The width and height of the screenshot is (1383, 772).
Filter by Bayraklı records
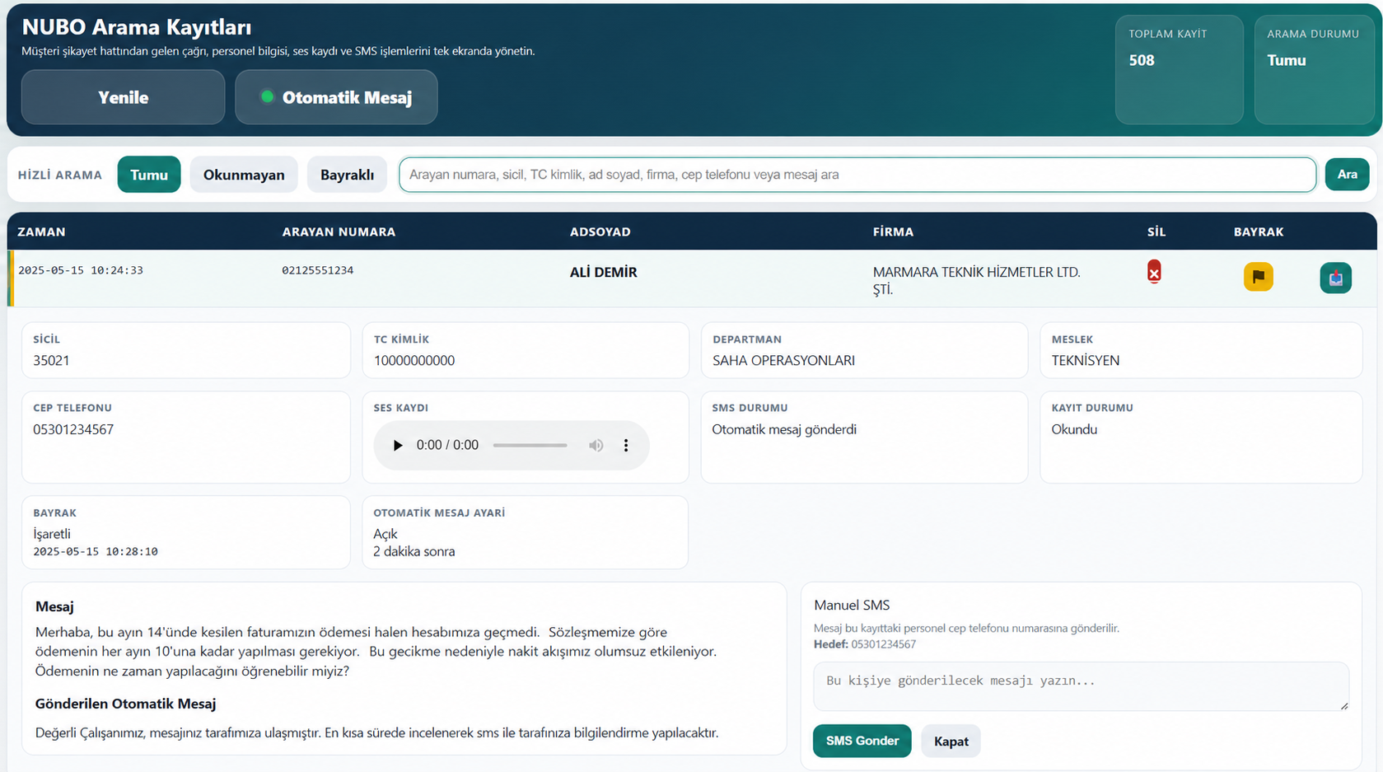[x=347, y=175]
